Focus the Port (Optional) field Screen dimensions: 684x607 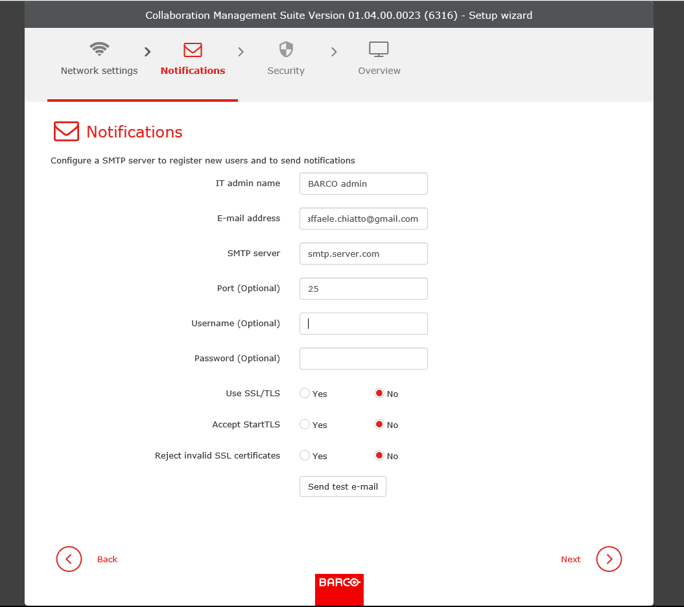point(363,289)
